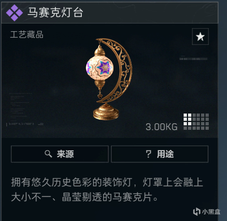227x221 pixels.
Task: Open the 来源 source button
Action: pyautogui.click(x=60, y=154)
